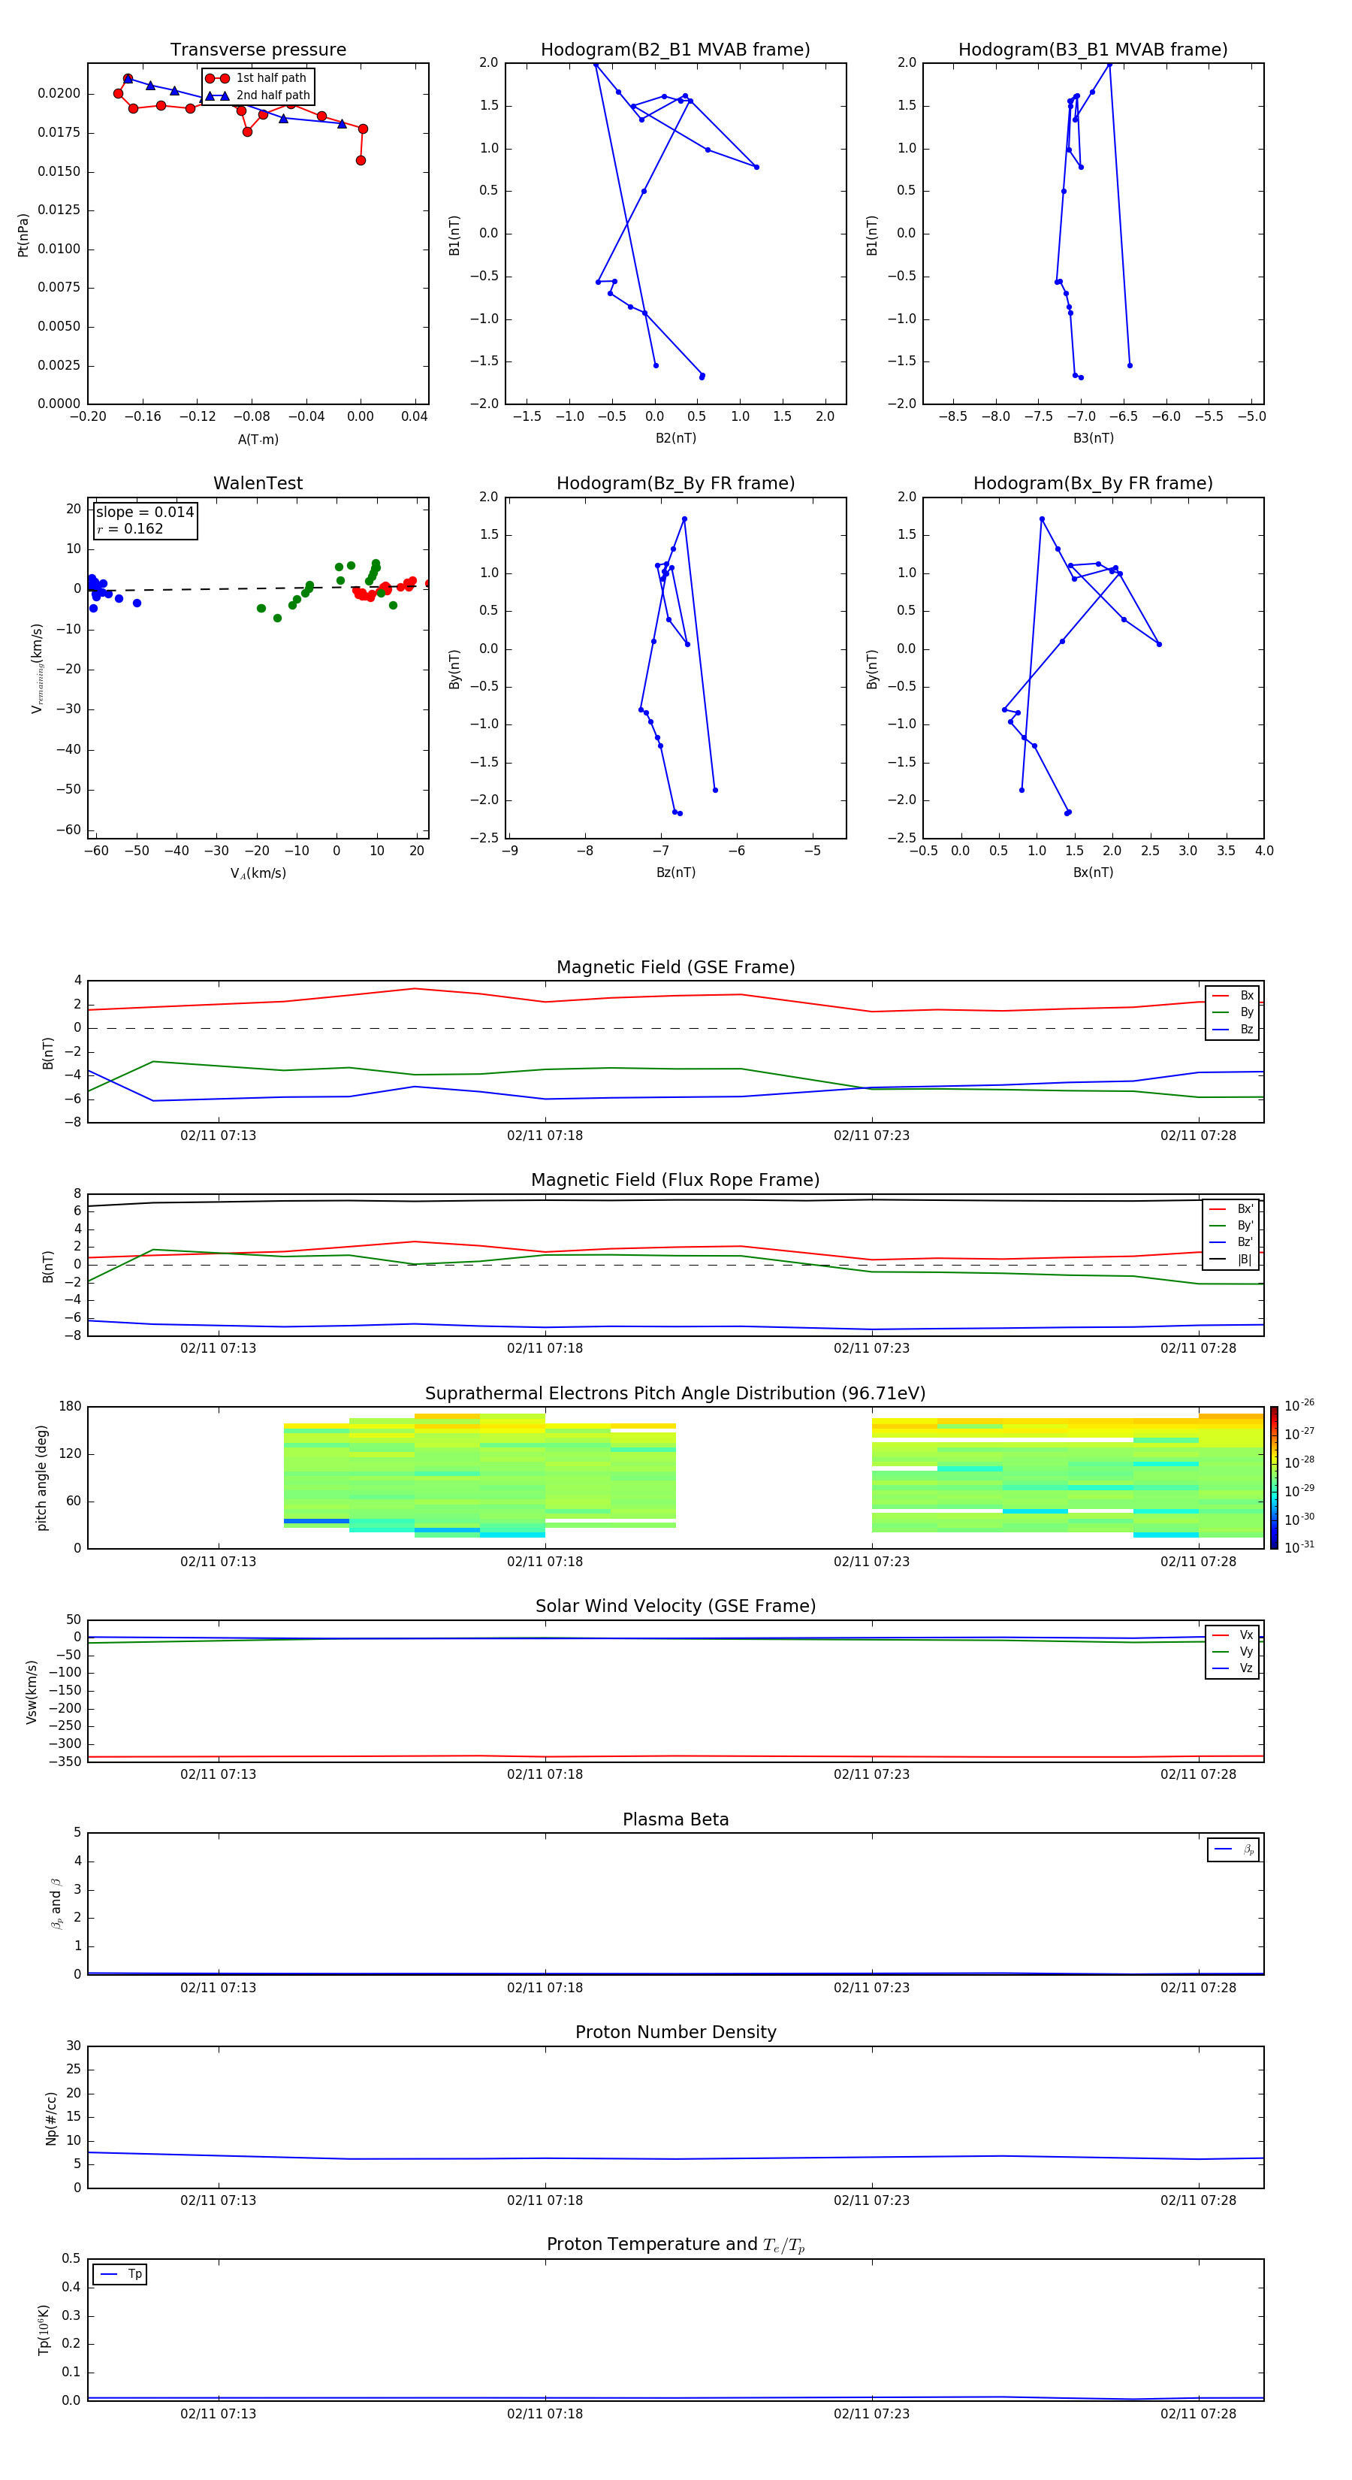Click the 'Solar Wind Velocity (GSE Frame)' title
This screenshot has height=2480, width=1352.
675,1607
